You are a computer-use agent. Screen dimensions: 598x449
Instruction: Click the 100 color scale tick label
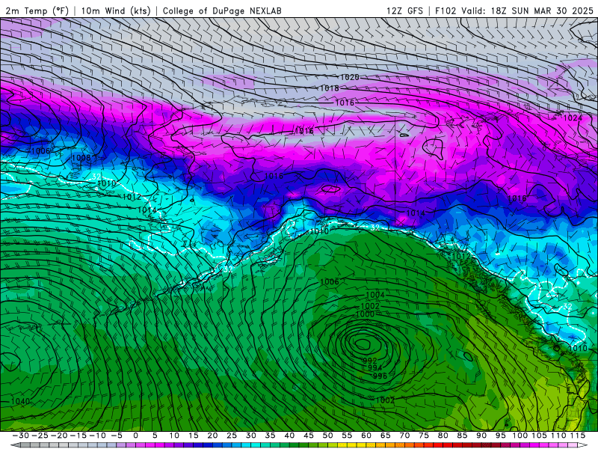520,436
